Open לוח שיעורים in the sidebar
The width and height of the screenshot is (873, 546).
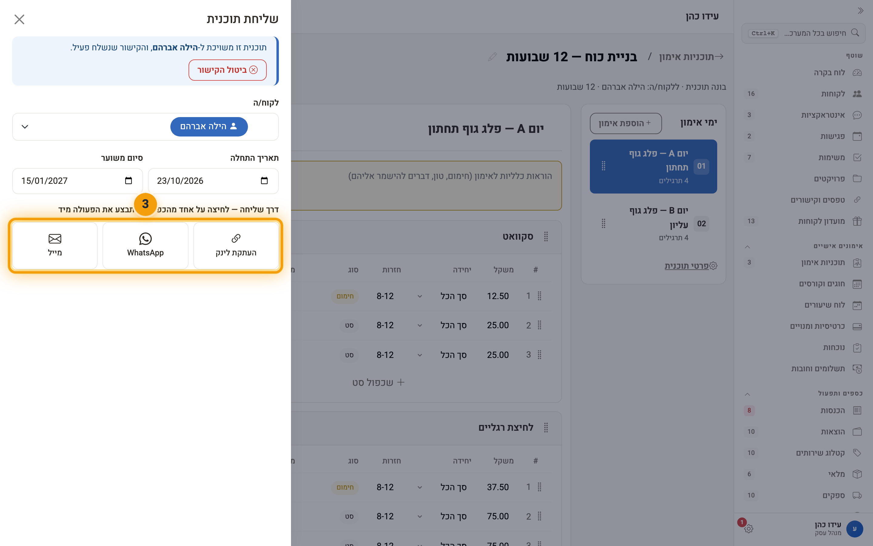click(x=803, y=305)
